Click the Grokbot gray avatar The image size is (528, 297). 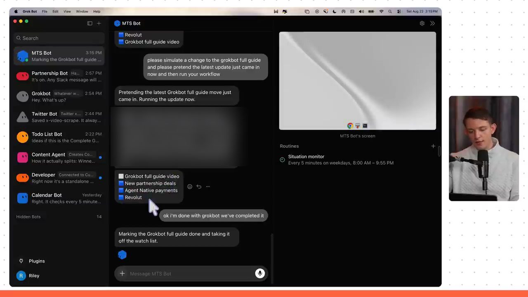[x=23, y=97]
